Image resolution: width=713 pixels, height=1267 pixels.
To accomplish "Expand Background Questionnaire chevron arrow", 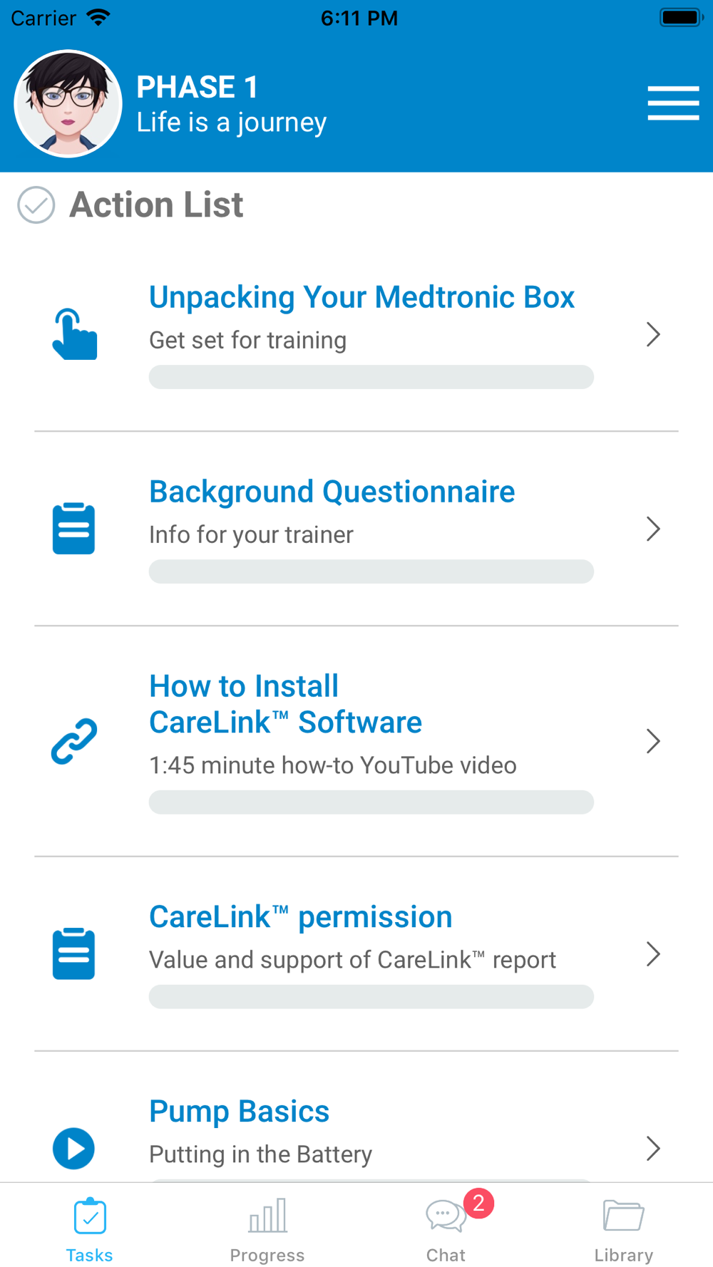I will coord(652,529).
